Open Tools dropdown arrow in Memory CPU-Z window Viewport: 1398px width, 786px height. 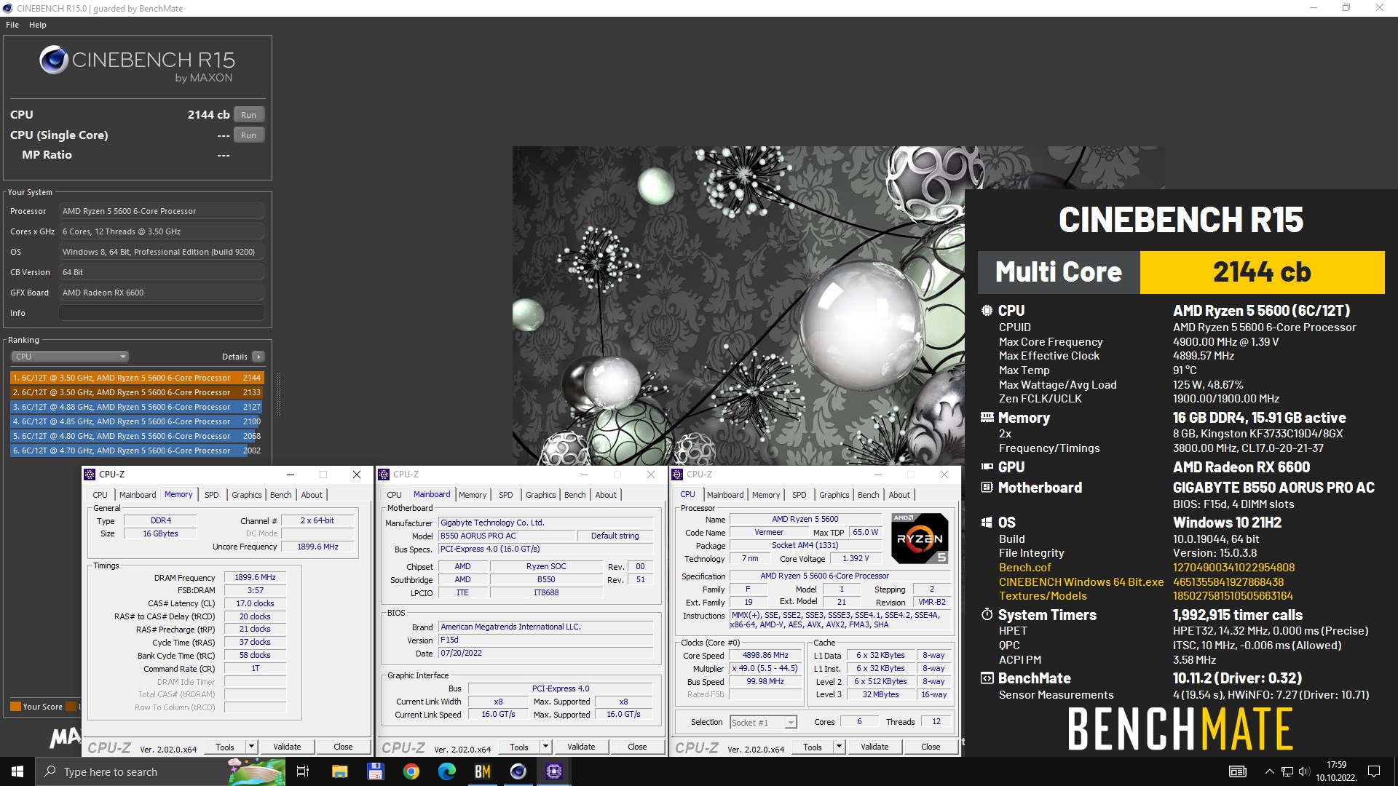tap(251, 747)
